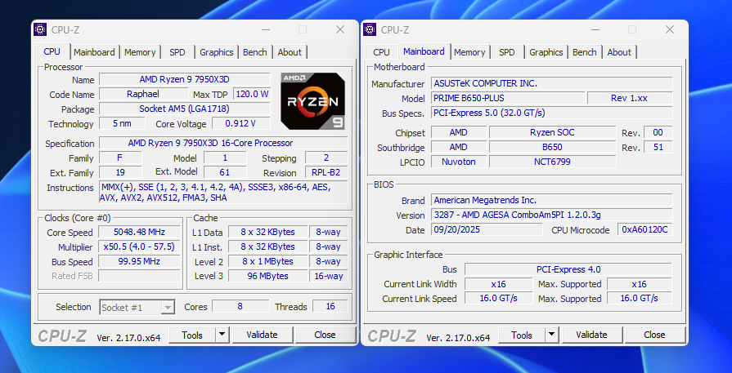Click motherboard Model PRIME B650-PLUS
Viewport: 732px width, 373px height.
507,98
